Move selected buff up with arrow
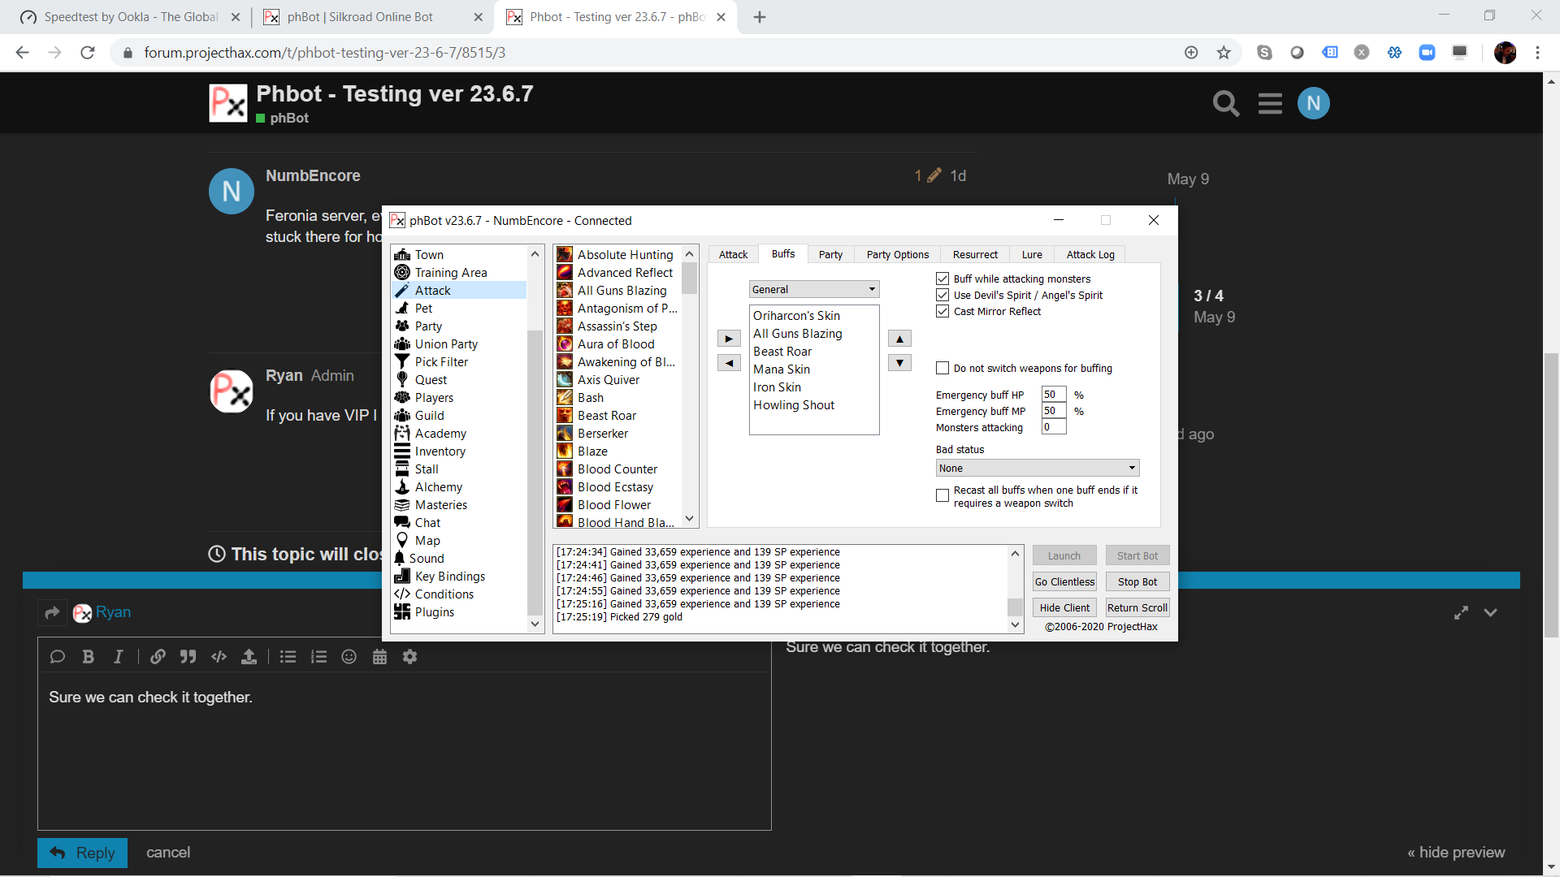Screen dimensions: 1560x877 tap(899, 339)
